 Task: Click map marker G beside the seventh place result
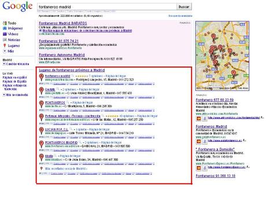(41, 157)
